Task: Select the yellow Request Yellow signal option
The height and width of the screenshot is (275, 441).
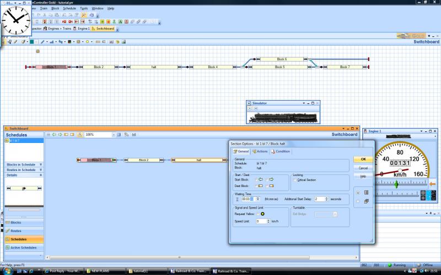Action: tap(262, 213)
